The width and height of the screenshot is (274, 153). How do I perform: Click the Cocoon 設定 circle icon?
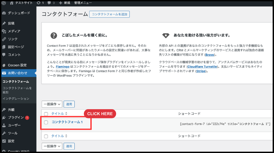click(x=4, y=65)
